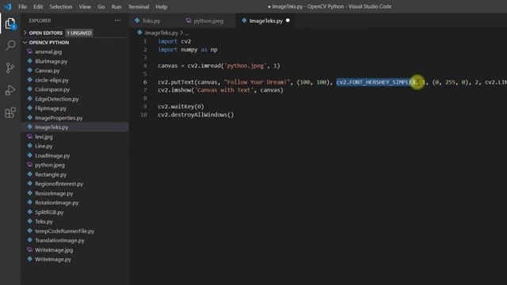Open the Explorer view in activity bar
507x285 pixels.
(10, 24)
